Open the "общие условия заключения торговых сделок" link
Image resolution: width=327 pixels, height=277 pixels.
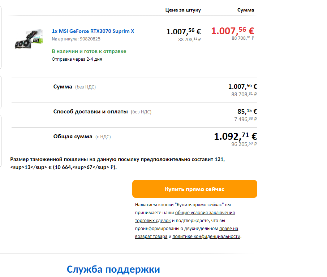[205, 212]
